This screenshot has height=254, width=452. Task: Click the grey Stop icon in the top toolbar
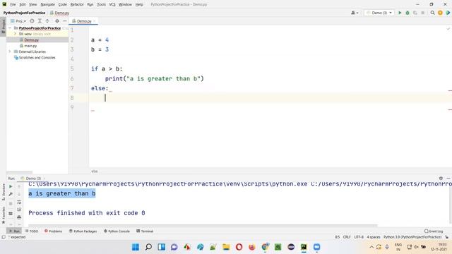(x=423, y=13)
